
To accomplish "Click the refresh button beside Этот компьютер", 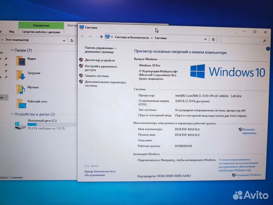I will 72,40.
